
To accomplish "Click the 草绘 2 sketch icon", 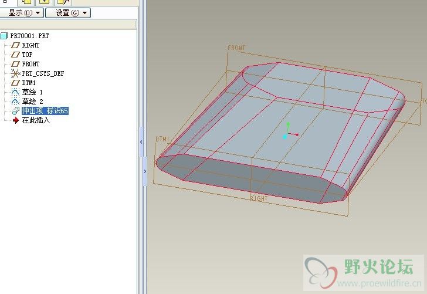I will pos(15,102).
